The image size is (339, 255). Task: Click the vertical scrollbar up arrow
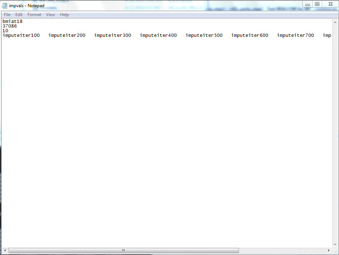[335, 22]
